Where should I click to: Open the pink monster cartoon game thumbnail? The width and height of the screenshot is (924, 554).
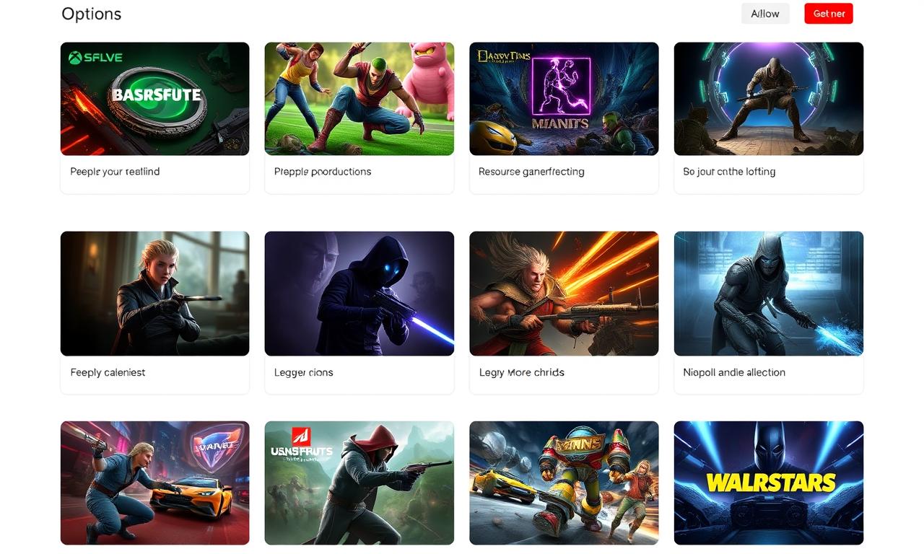(x=359, y=99)
